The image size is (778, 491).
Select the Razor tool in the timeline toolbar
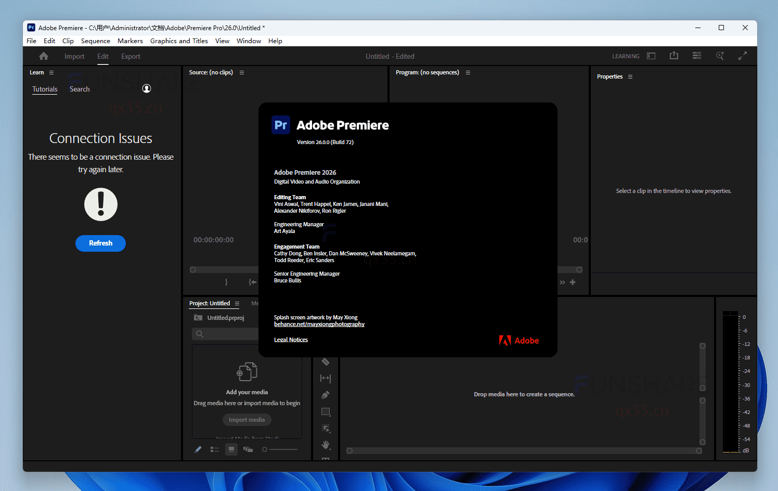(326, 361)
